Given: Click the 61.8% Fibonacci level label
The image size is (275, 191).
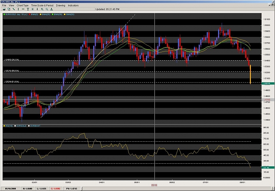Looking at the screenshot, I should coord(11,82).
